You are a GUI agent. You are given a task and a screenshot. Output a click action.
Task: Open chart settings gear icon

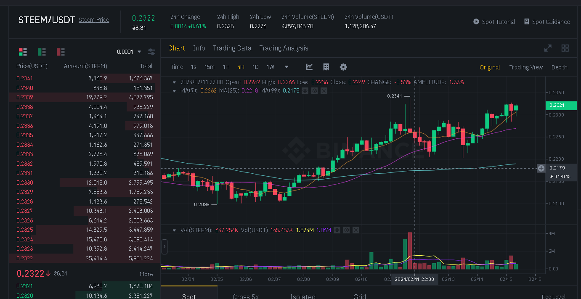point(343,67)
